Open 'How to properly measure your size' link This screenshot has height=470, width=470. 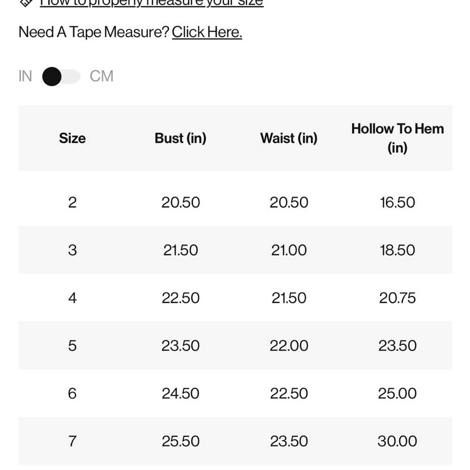[152, 3]
